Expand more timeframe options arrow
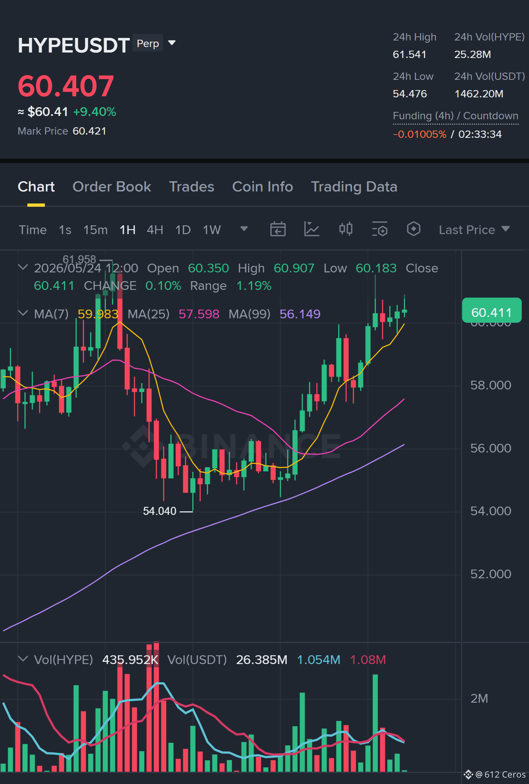 tap(244, 229)
